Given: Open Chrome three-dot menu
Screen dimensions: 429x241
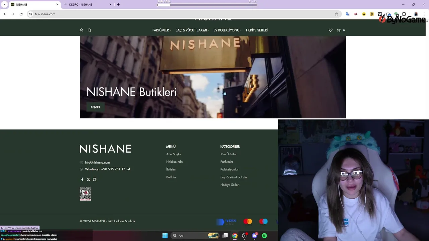Looking at the screenshot, I should coord(424,14).
